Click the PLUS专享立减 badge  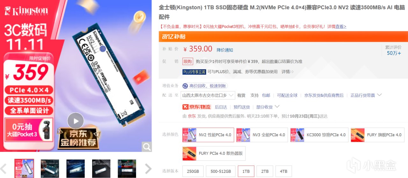point(194,72)
